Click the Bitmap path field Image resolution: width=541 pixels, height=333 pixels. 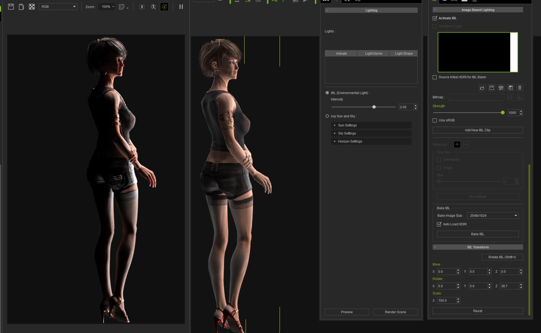(x=476, y=97)
